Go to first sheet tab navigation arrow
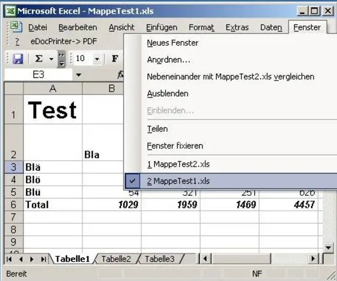The height and width of the screenshot is (281, 337). tap(9, 259)
